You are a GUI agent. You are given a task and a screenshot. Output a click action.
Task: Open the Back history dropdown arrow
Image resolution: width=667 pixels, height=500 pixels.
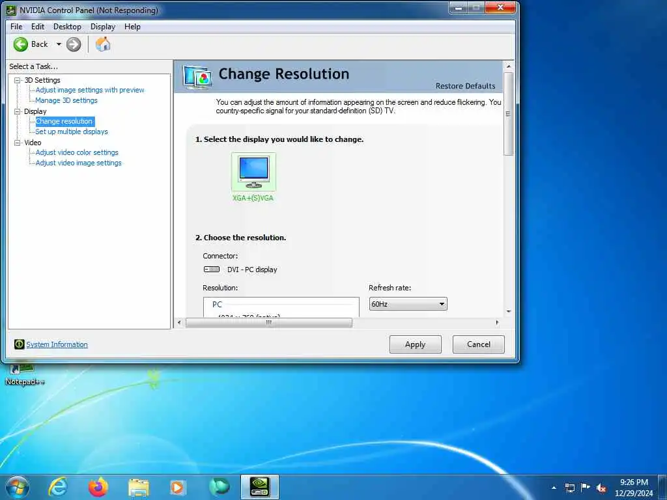(59, 44)
